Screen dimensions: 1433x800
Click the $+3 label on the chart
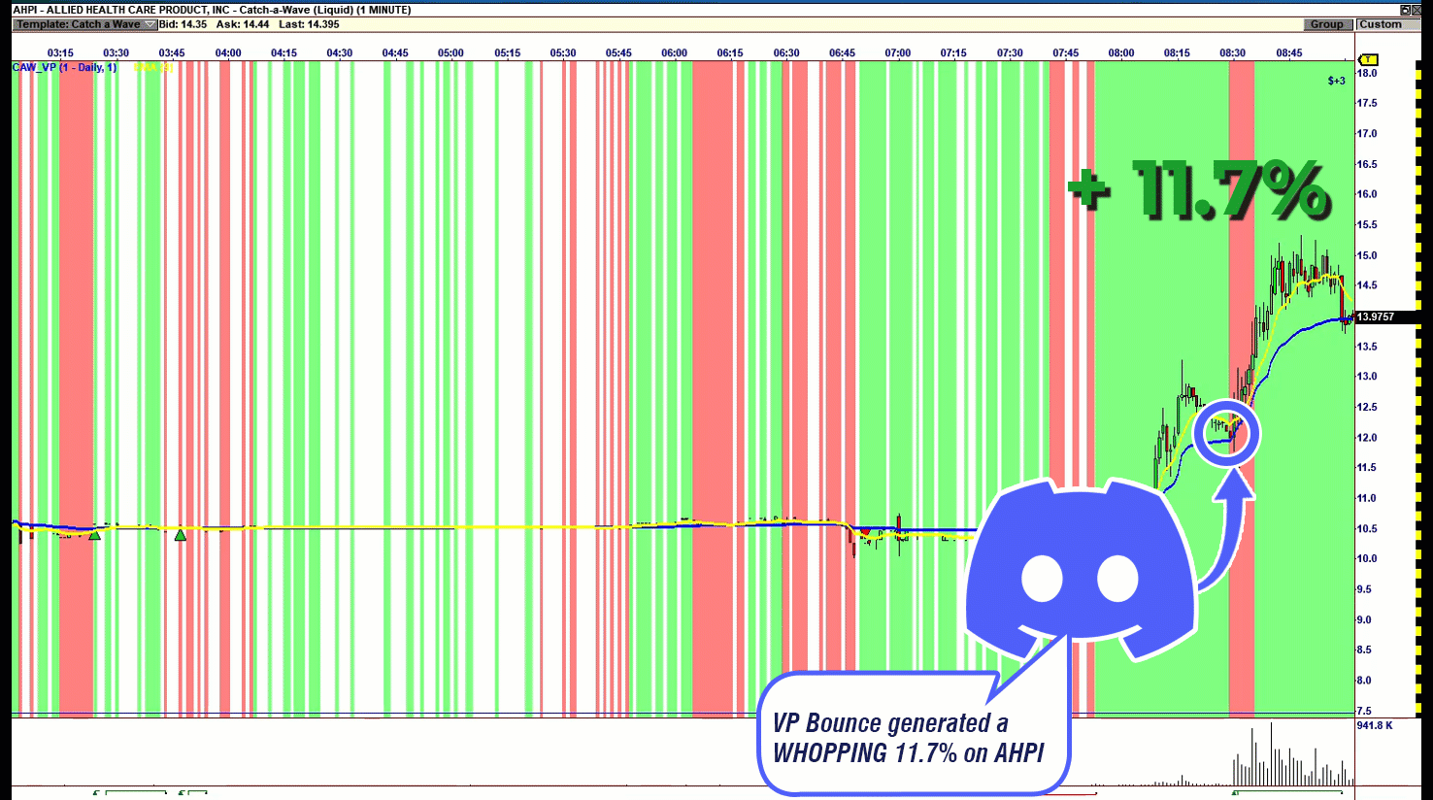tap(1337, 81)
